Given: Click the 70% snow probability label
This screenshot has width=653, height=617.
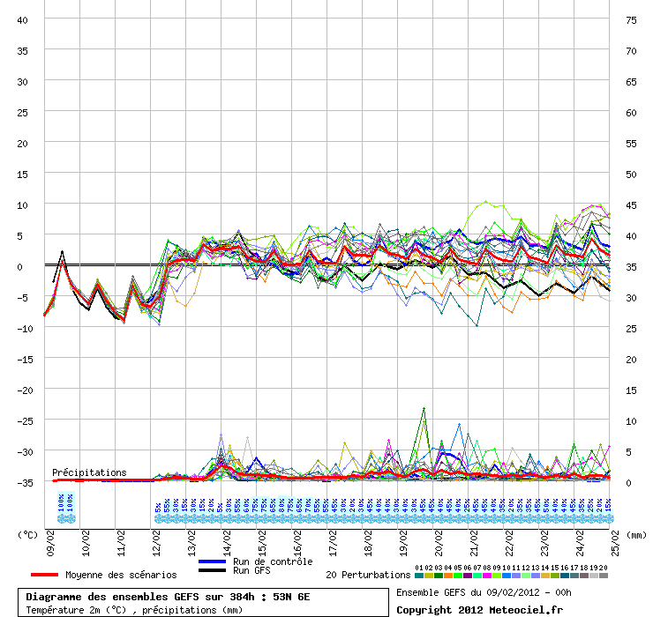Looking at the screenshot, I should (308, 505).
